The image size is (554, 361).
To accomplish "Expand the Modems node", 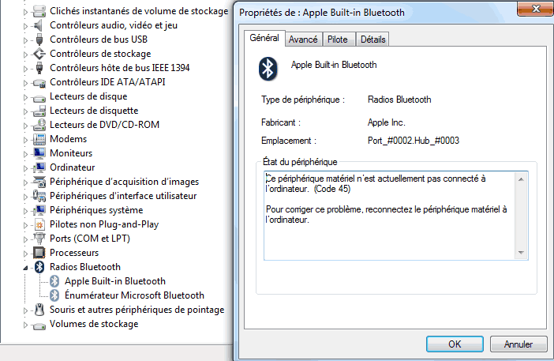I will 25,140.
